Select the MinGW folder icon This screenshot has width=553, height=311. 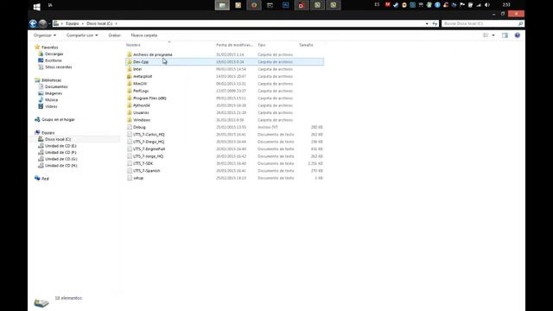(x=130, y=84)
